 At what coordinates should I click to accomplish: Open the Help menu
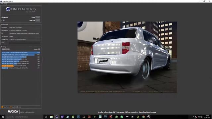click(x=6, y=4)
